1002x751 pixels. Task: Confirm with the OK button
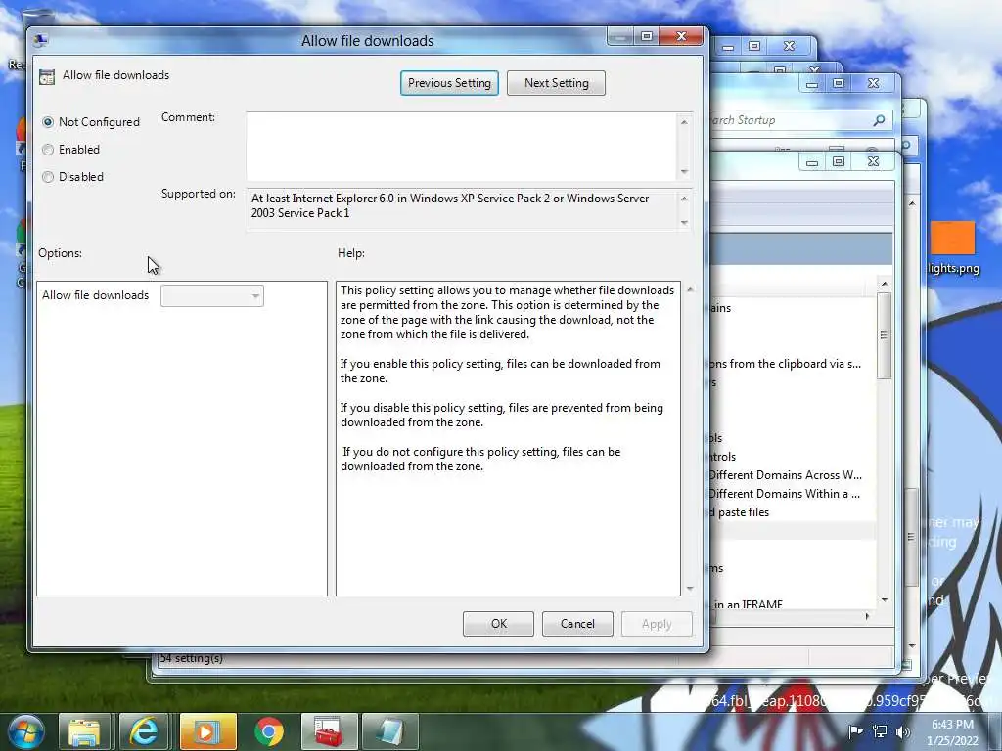[498, 624]
